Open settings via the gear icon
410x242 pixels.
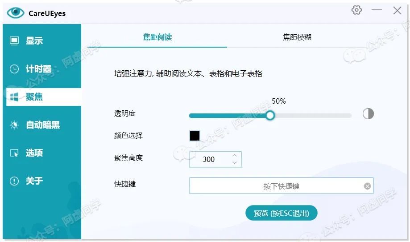pos(356,10)
